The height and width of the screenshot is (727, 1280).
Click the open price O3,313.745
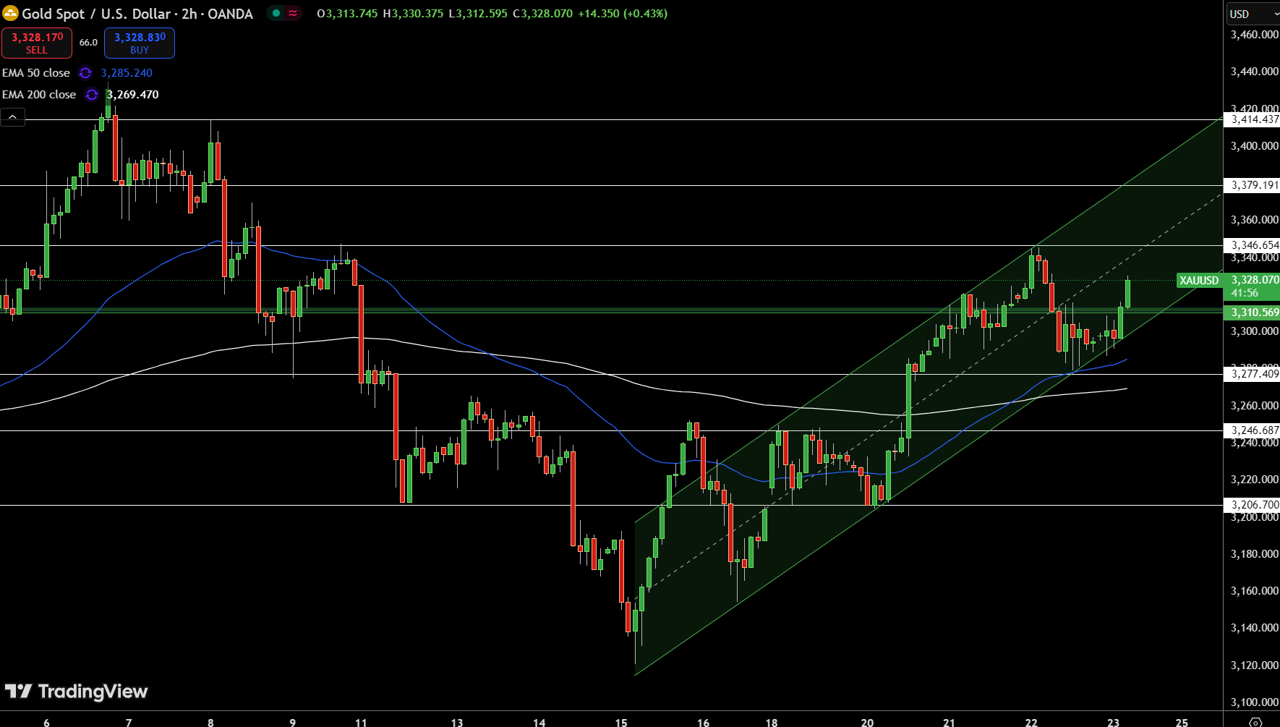coord(347,14)
